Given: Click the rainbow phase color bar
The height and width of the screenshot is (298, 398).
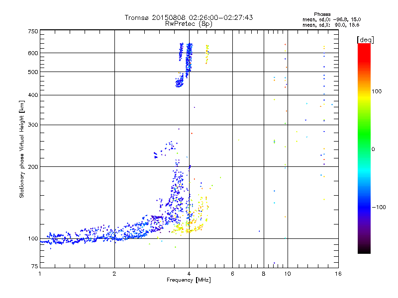Looking at the screenshot, I should (364, 149).
